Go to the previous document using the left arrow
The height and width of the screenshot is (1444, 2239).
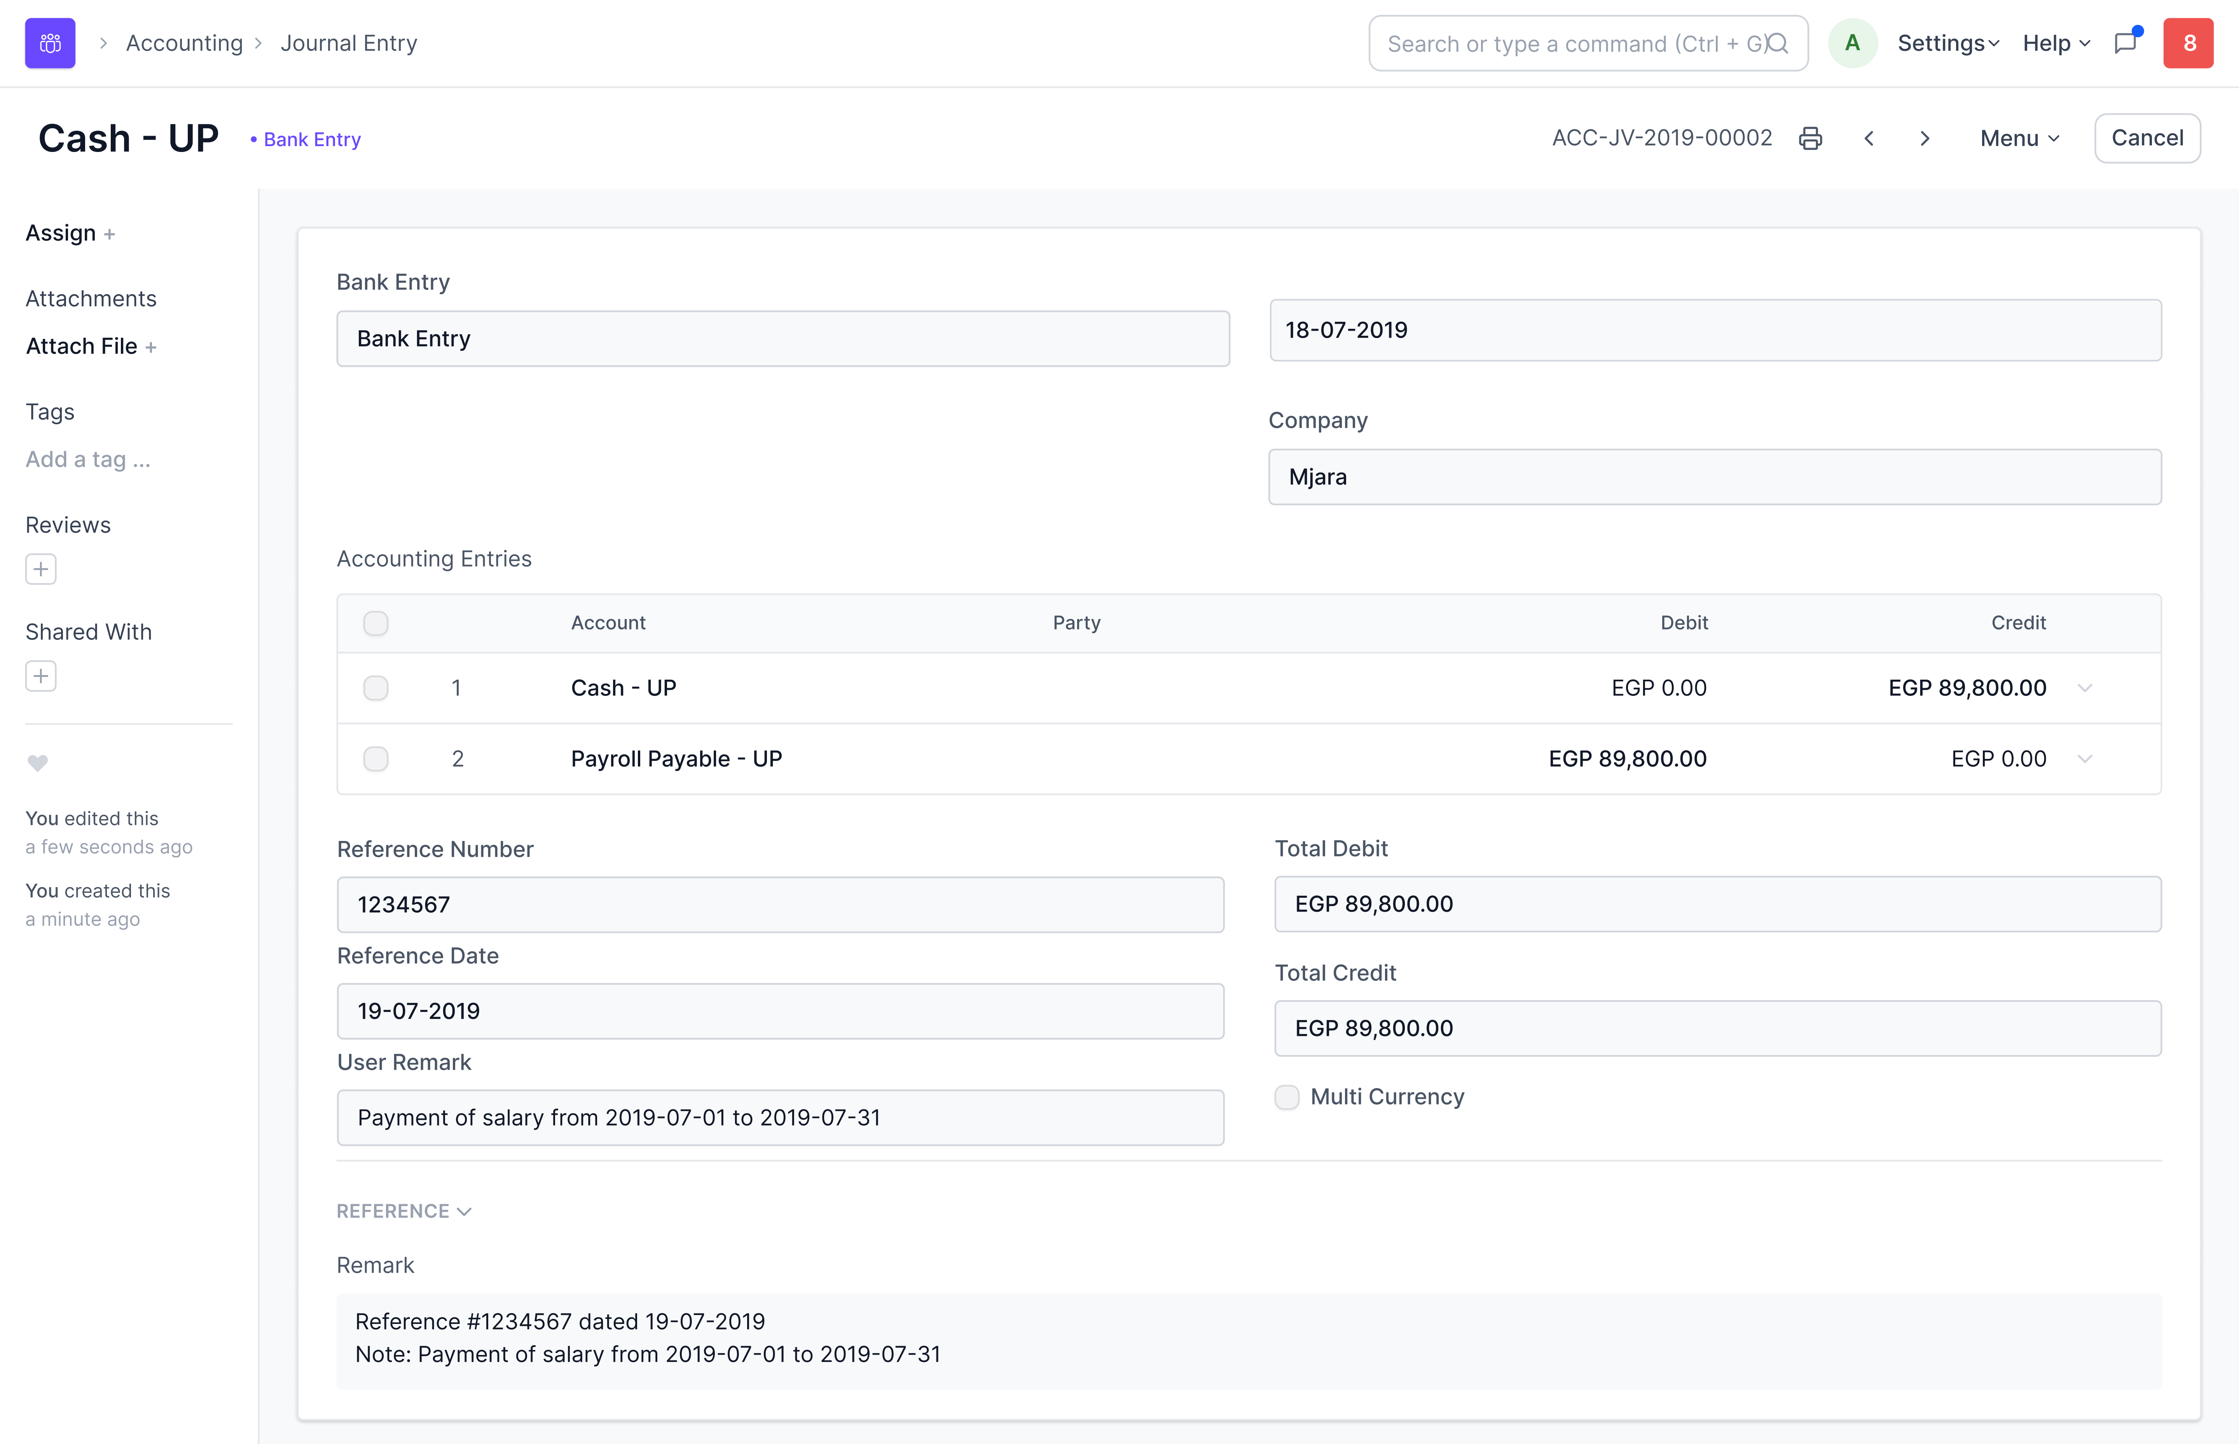tap(1869, 138)
